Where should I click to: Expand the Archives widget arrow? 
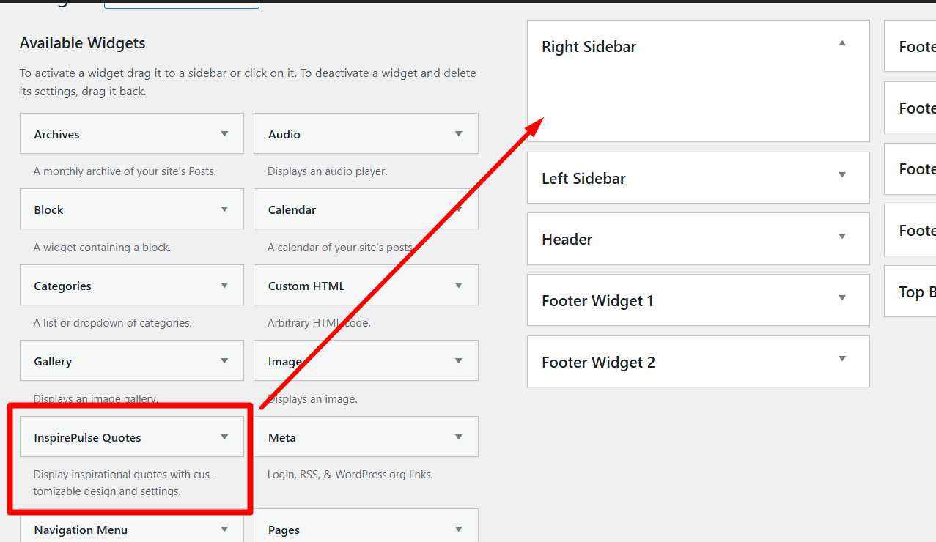(x=224, y=134)
